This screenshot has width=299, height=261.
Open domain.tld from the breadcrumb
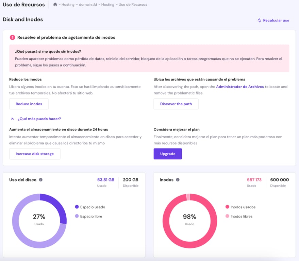point(87,4)
